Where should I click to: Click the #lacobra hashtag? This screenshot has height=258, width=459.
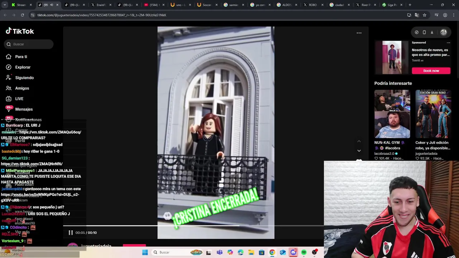[x=392, y=148]
